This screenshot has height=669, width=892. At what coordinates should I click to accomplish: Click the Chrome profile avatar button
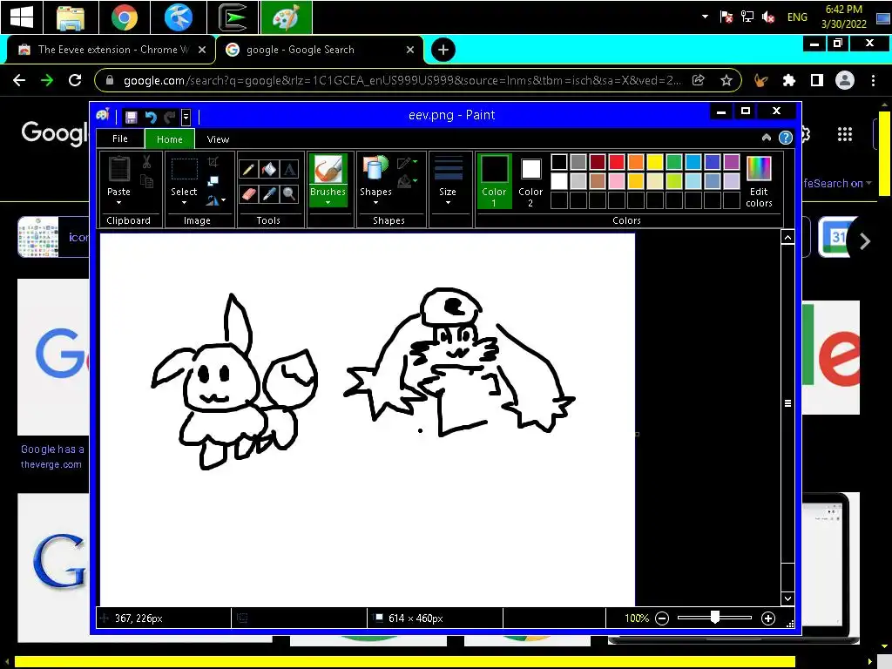coord(845,80)
